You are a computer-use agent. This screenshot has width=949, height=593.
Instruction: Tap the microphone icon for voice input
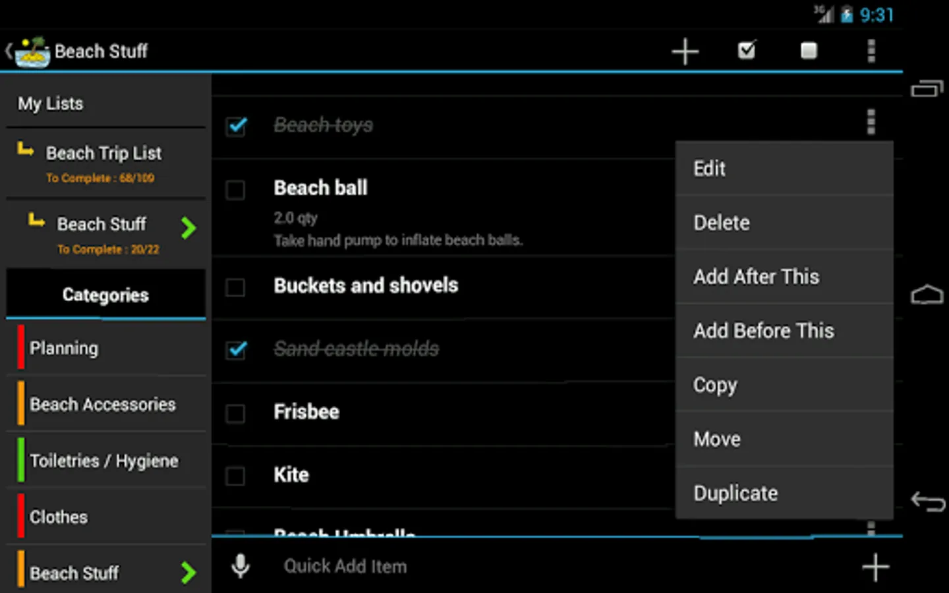click(x=240, y=565)
